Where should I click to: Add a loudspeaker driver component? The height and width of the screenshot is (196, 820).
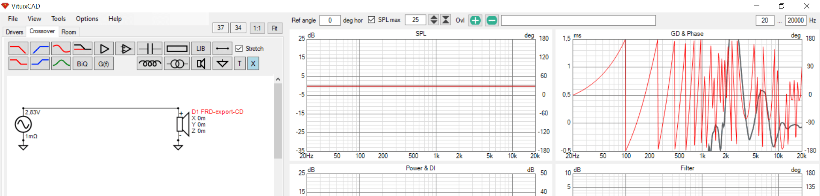coord(201,64)
